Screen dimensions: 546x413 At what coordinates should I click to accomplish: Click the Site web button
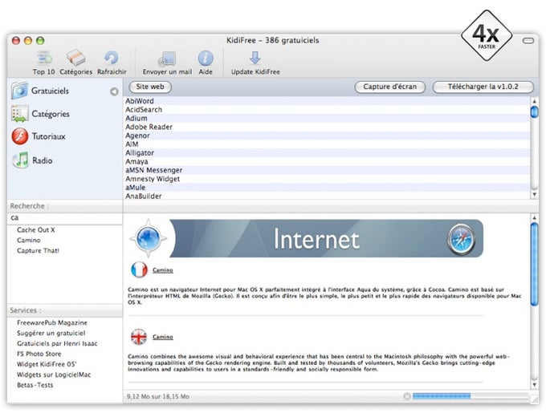(x=150, y=87)
